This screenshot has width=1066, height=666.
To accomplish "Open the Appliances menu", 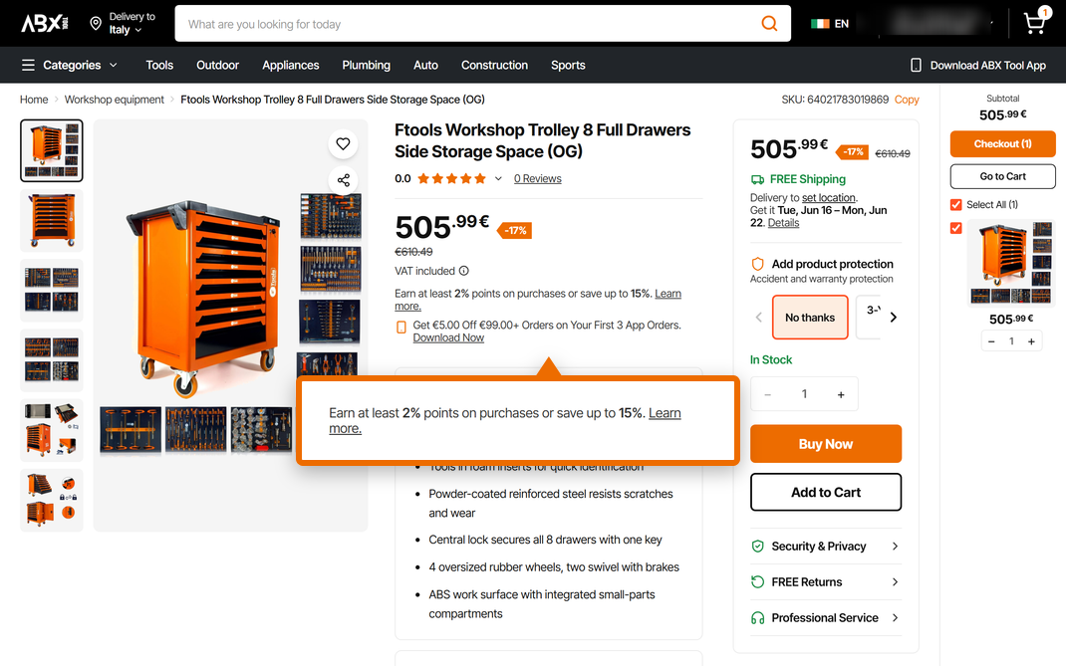I will pos(290,66).
